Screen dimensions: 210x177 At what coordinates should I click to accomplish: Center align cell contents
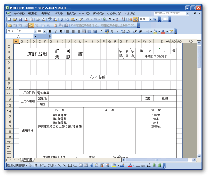pos(73,31)
